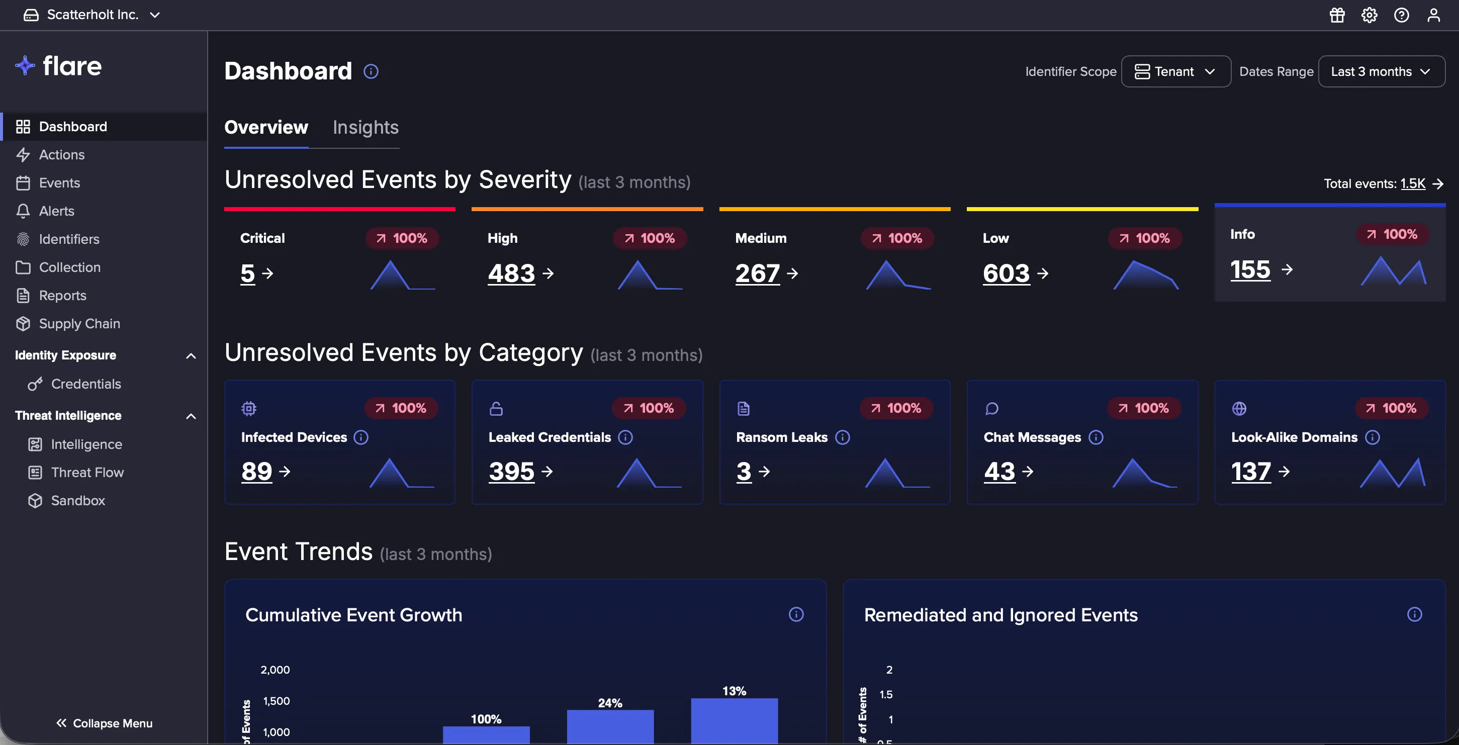
Task: Open the Scatterholt Inc. tenant dropdown
Action: click(x=92, y=15)
